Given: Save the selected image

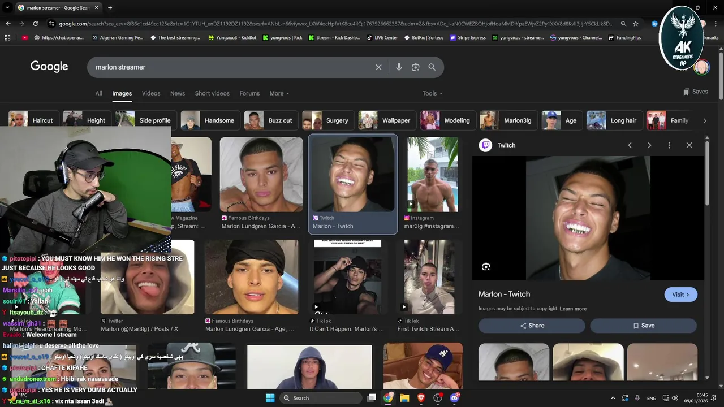Looking at the screenshot, I should [x=644, y=326].
